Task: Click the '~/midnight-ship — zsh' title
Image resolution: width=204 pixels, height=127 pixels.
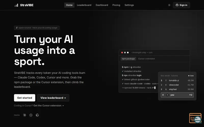Action: coord(142,53)
